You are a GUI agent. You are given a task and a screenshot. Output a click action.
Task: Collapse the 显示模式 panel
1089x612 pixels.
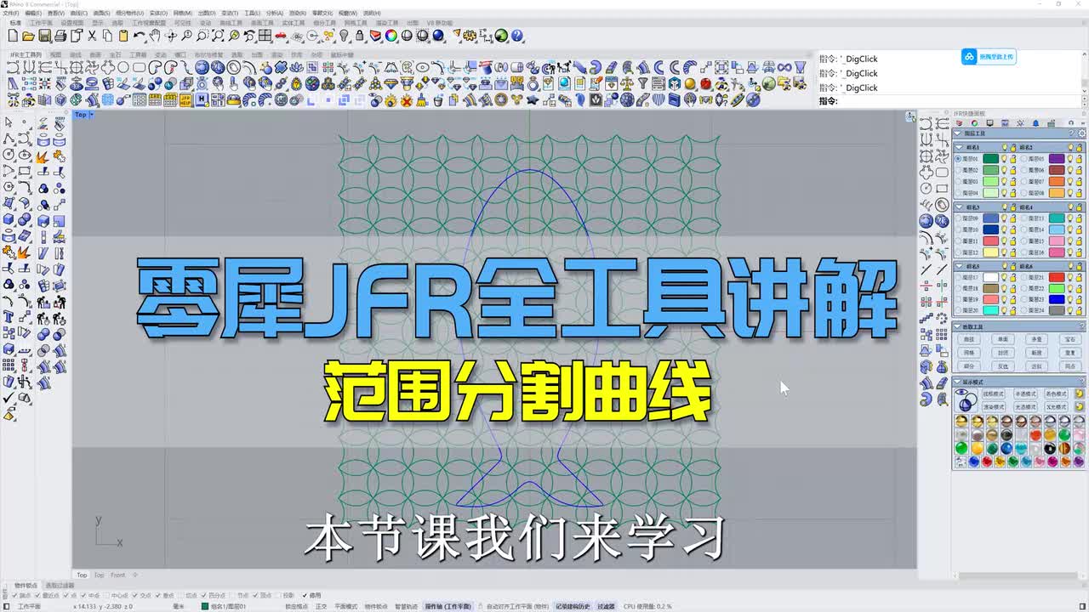click(x=957, y=382)
